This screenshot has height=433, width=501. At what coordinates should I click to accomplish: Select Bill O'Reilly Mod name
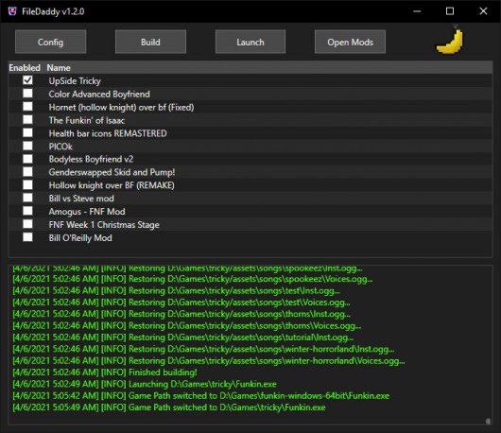point(80,238)
